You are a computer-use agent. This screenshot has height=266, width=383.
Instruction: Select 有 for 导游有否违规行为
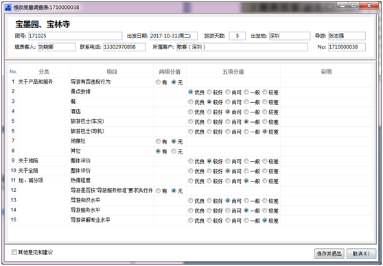158,82
